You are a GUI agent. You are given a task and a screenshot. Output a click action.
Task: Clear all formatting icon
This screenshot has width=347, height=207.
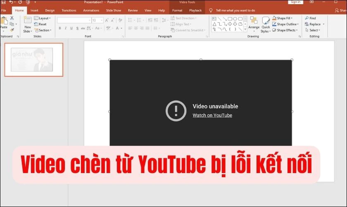[x=120, y=20]
